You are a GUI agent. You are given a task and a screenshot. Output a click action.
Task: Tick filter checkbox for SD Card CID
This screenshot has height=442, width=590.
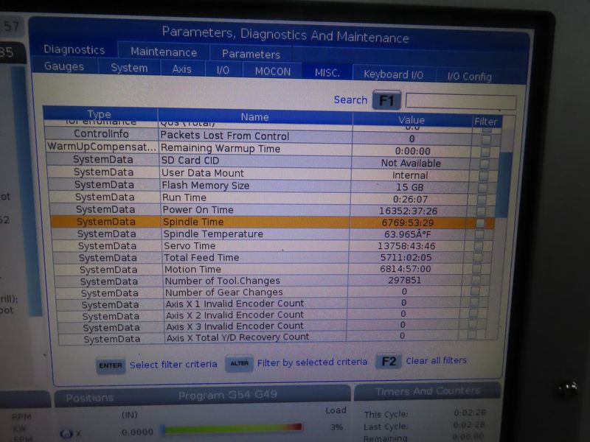click(485, 164)
